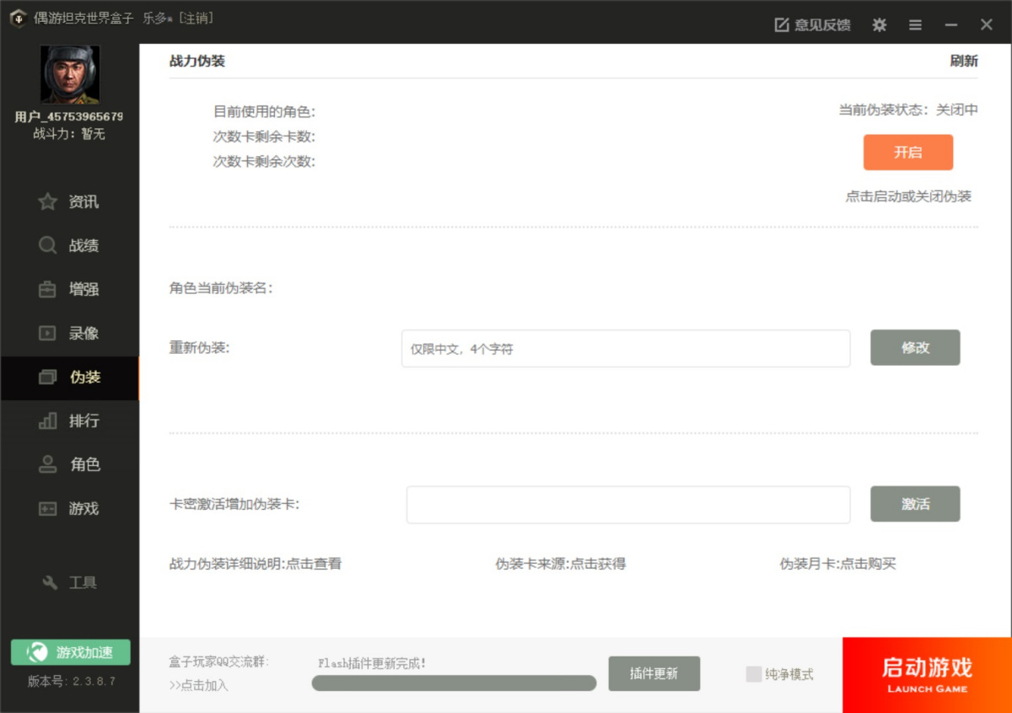Click the 修改 button
Viewport: 1012px width, 713px height.
click(x=915, y=347)
